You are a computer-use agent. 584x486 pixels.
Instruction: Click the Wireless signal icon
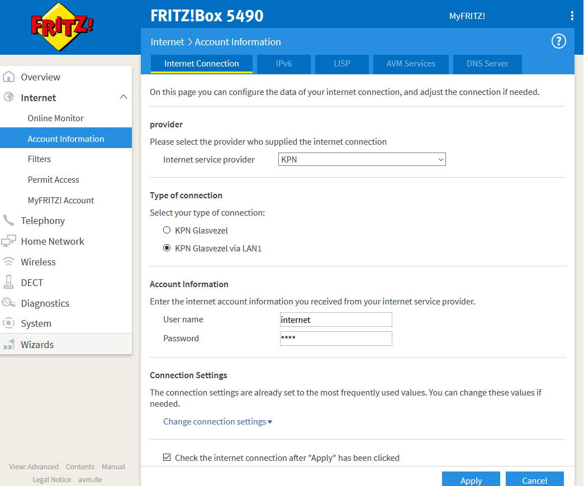pos(9,261)
